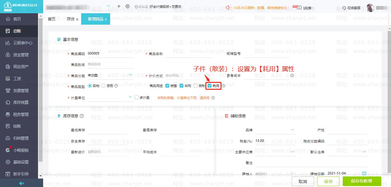Close the 新增商品 tab

(106, 19)
